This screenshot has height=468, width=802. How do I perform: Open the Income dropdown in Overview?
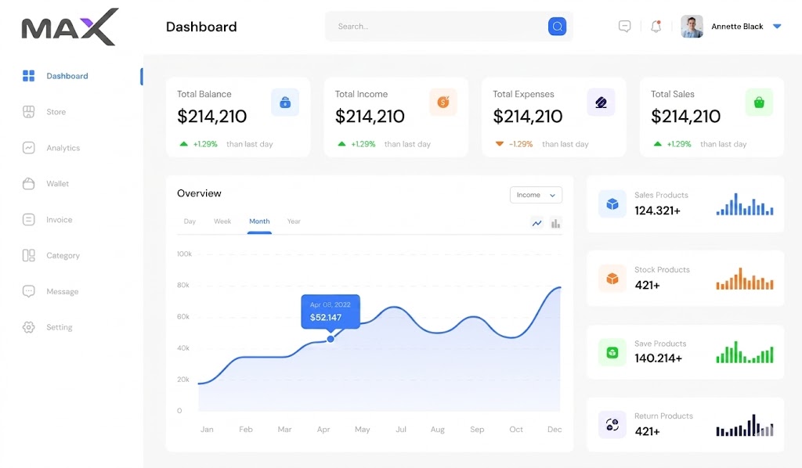(536, 195)
